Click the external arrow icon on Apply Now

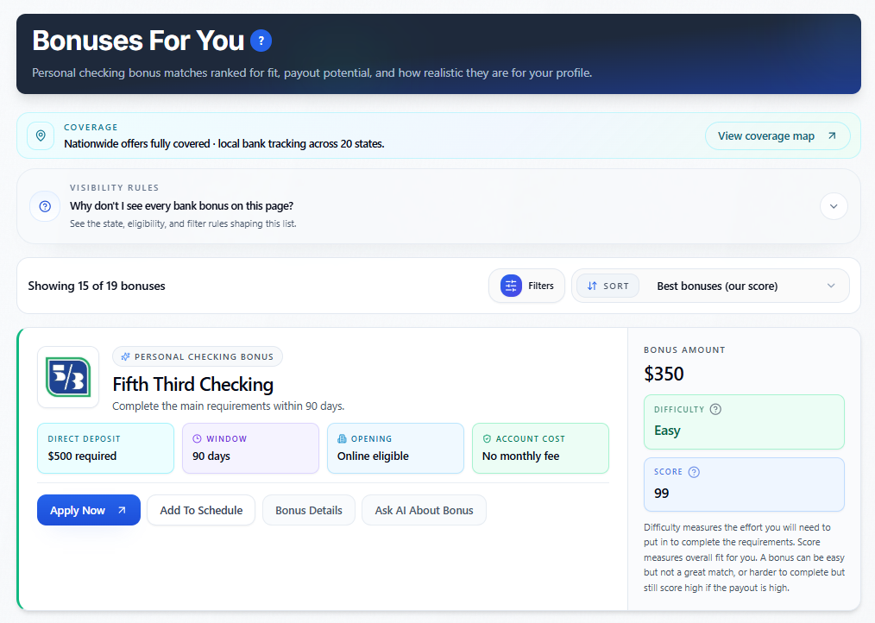122,510
